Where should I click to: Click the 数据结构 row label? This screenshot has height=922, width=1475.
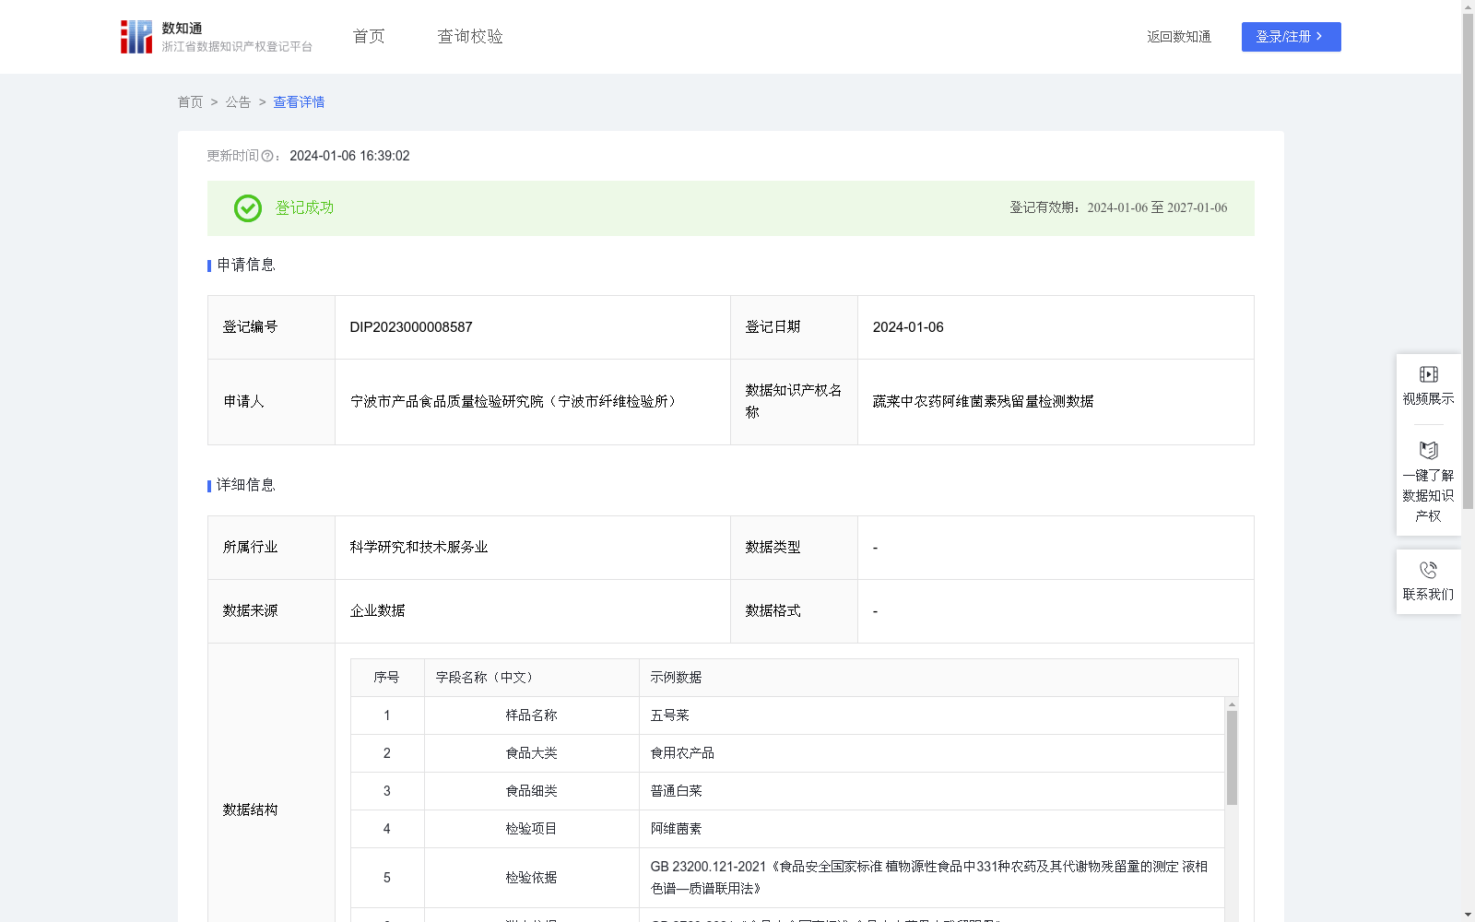tap(250, 810)
